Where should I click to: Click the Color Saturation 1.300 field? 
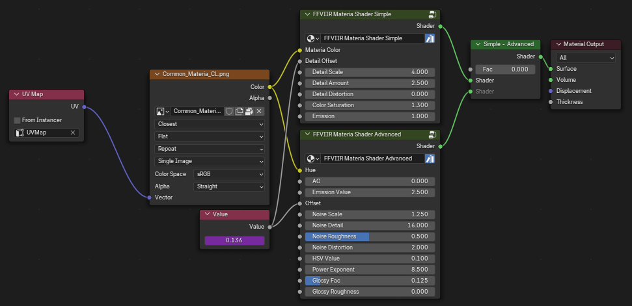coord(370,105)
